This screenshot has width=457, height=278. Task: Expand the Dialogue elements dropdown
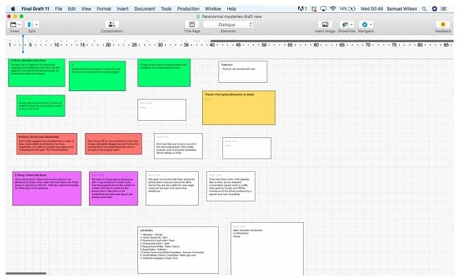(227, 24)
